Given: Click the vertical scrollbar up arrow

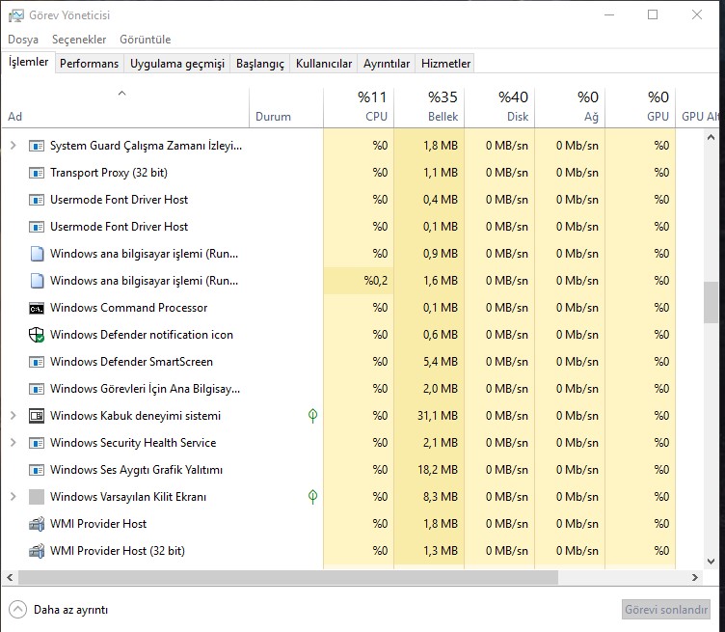Looking at the screenshot, I should pos(711,137).
